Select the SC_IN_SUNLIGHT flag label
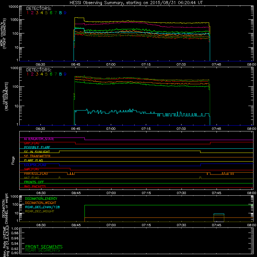The height and width of the screenshot is (257, 257). click(x=37, y=152)
